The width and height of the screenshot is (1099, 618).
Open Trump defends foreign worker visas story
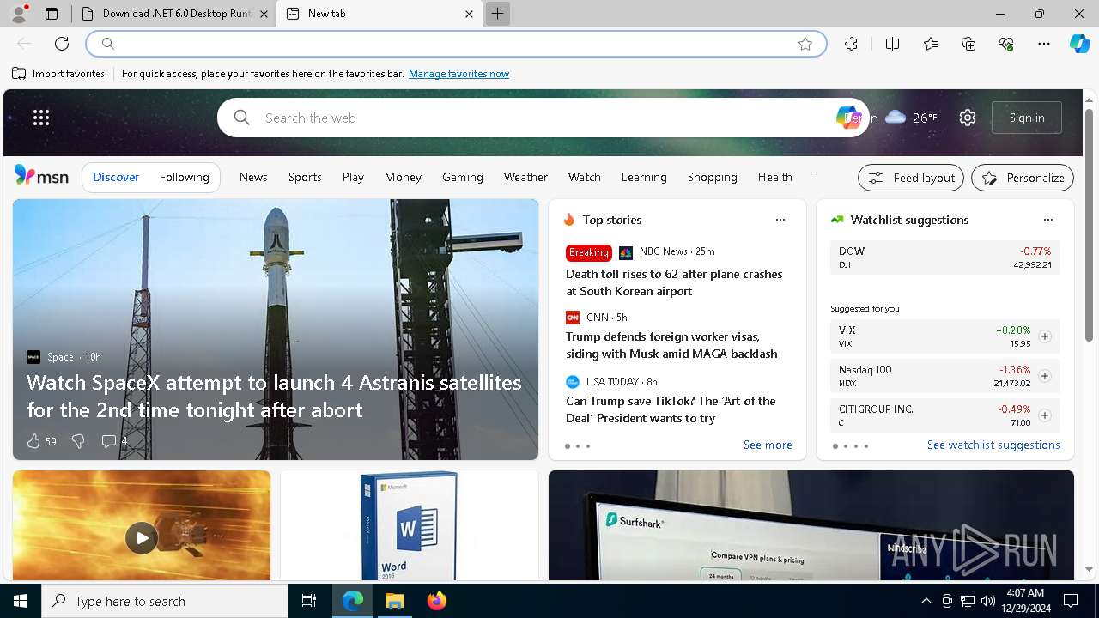click(671, 345)
